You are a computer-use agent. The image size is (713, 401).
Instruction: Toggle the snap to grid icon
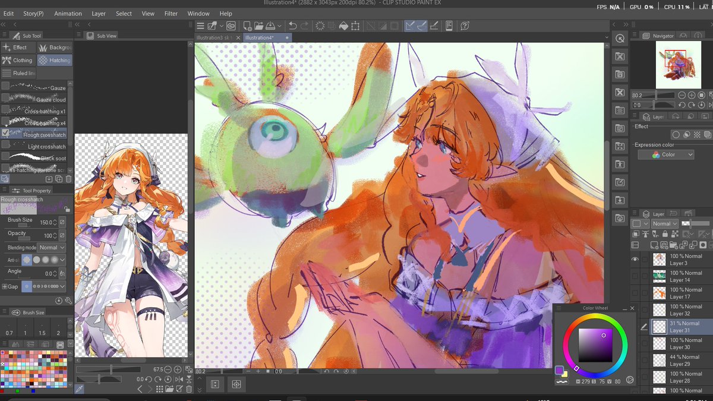tap(434, 26)
